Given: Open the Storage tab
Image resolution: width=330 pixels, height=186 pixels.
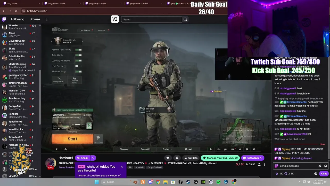Looking at the screenshot, I should coord(124,149).
